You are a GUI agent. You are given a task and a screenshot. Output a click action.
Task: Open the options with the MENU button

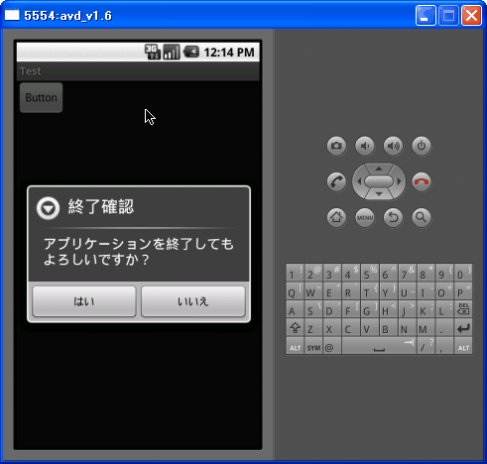click(365, 217)
